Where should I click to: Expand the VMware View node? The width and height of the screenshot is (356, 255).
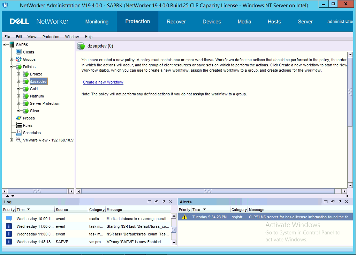(x=12, y=140)
